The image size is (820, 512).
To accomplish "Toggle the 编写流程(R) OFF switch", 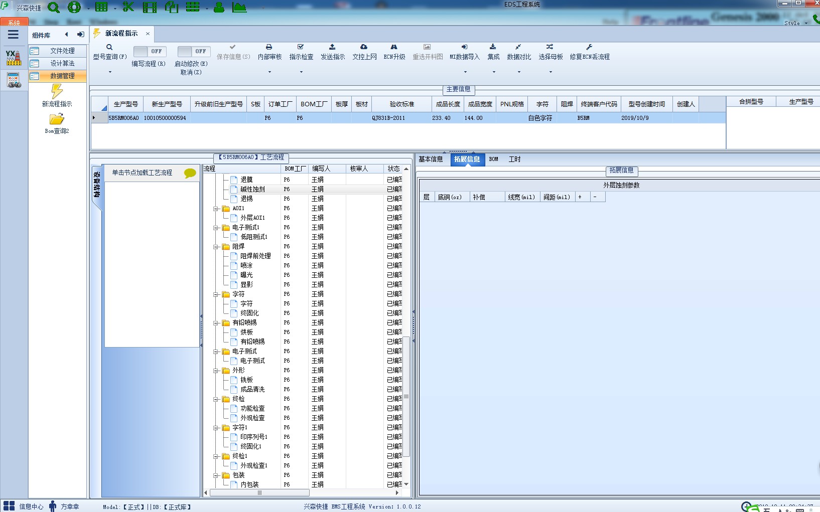I will click(149, 51).
